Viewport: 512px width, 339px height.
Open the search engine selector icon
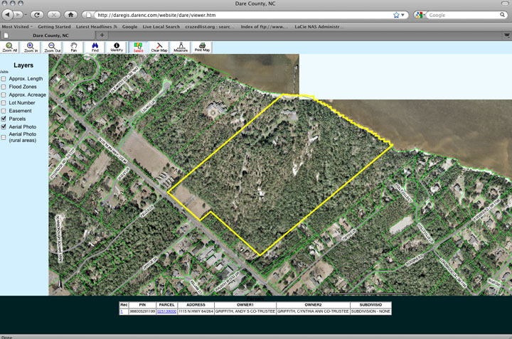(420, 15)
